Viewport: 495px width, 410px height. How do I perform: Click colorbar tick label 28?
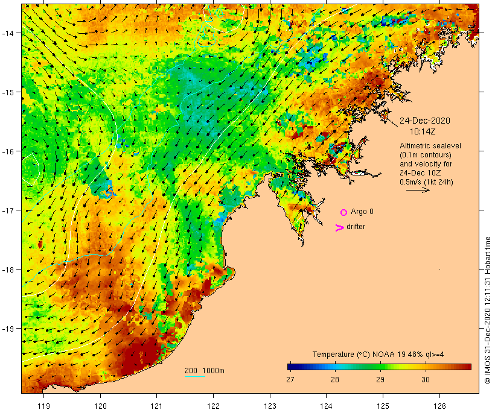(x=335, y=379)
